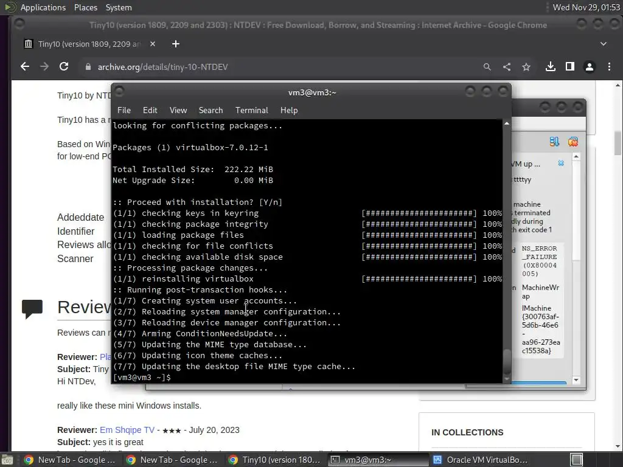
Task: Open a new Chrome tab with plus
Action: (x=176, y=44)
